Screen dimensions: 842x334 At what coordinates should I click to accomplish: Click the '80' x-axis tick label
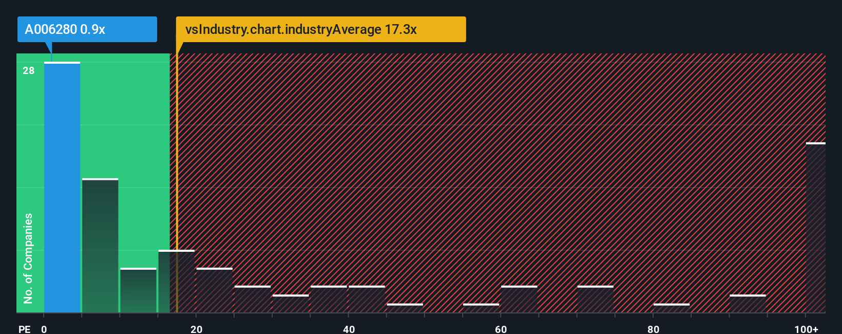coord(653,329)
